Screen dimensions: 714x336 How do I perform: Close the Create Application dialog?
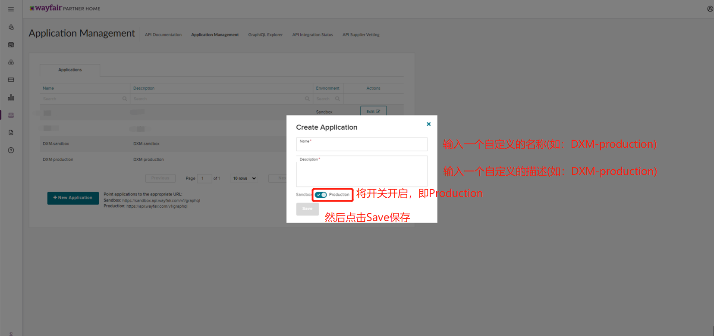click(428, 124)
